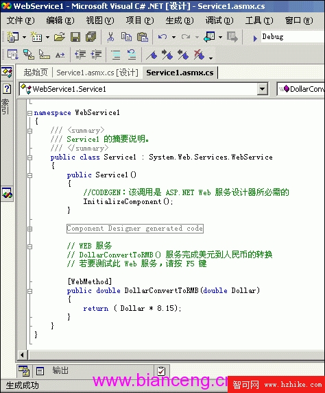Viewport: 325px width, 393px height.
Task: Go to the previous bookmark
Action: 183,54
